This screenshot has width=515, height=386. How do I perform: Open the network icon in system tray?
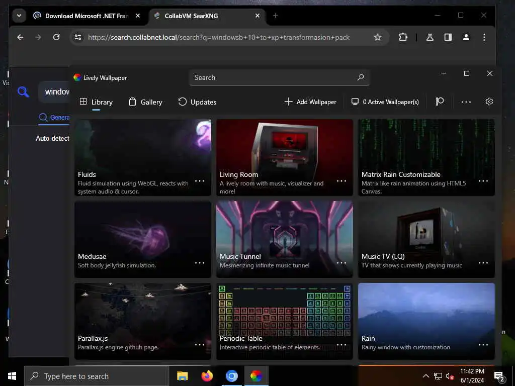pyautogui.click(x=438, y=376)
